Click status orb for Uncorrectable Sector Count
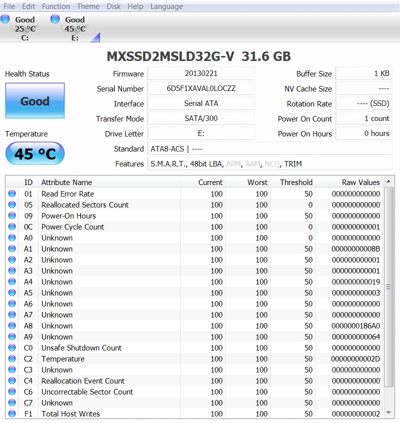The width and height of the screenshot is (400, 423). pos(12,392)
